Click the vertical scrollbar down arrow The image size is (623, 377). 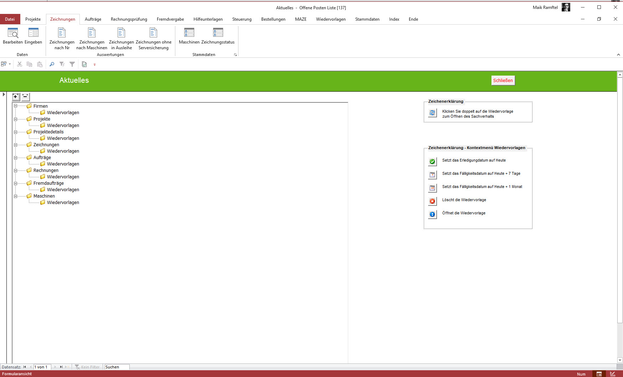coord(620,360)
